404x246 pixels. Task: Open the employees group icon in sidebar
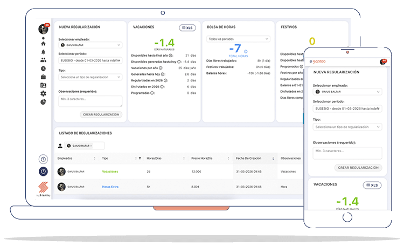[43, 60]
